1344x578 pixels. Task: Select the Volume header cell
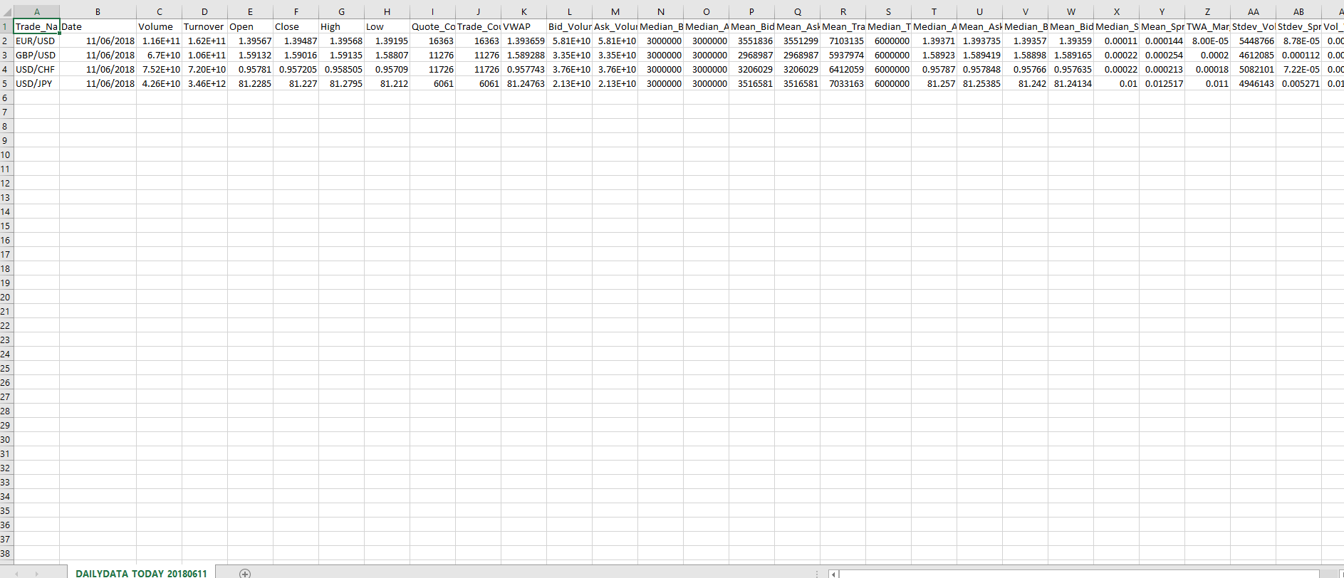click(159, 26)
